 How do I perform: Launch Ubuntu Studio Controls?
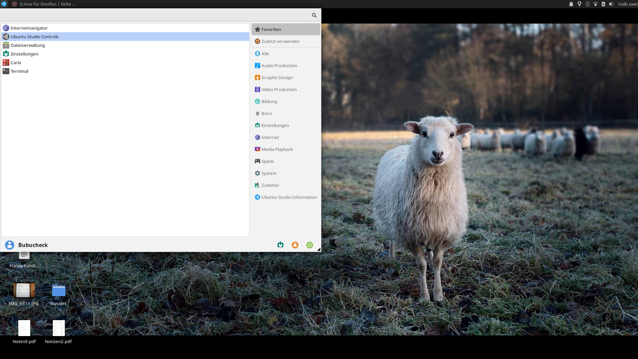tap(125, 36)
